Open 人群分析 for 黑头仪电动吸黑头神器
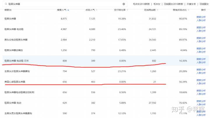 pyautogui.click(x=201, y=41)
